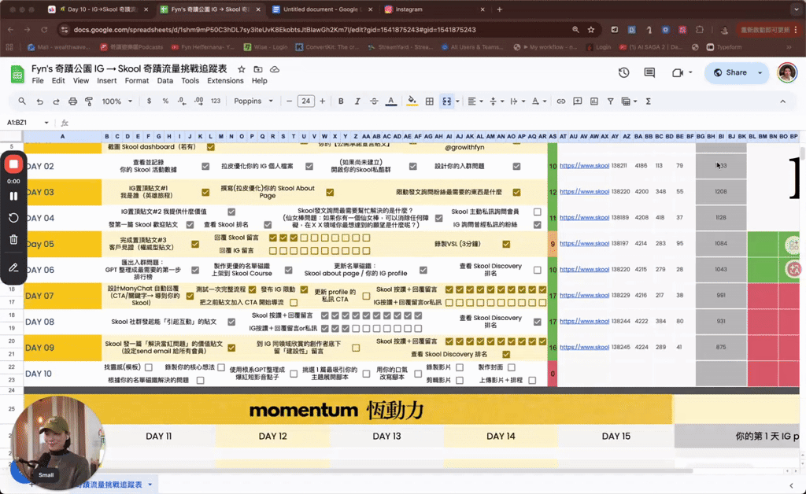Open the DAY 09 Skool link
806x494 pixels.
tap(584, 347)
